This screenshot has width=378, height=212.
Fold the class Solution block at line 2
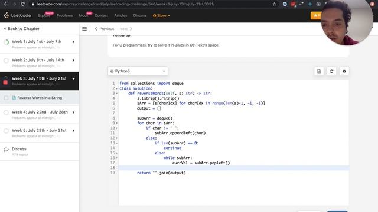coord(117,88)
